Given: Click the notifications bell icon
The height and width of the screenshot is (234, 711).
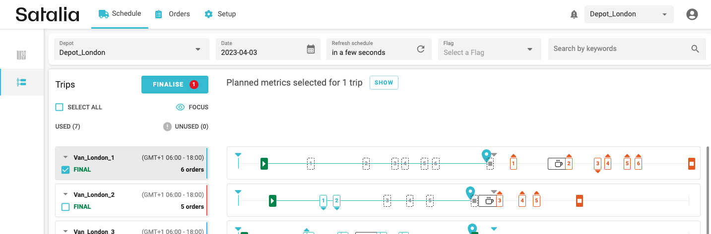Looking at the screenshot, I should point(574,14).
